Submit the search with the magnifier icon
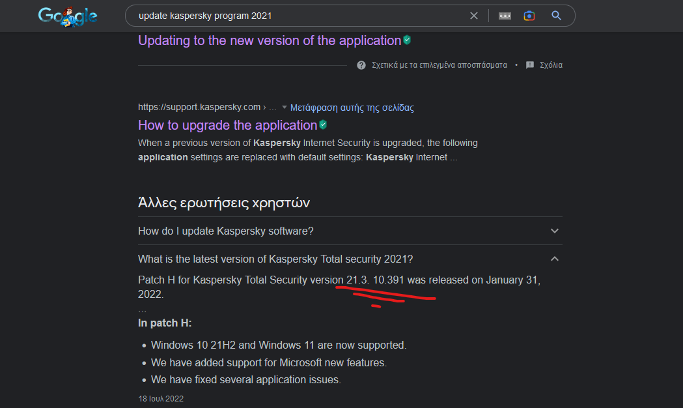The width and height of the screenshot is (683, 408). pos(556,16)
